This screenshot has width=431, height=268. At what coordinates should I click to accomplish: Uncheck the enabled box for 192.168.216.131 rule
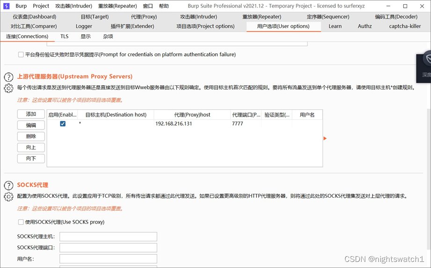[x=63, y=124]
